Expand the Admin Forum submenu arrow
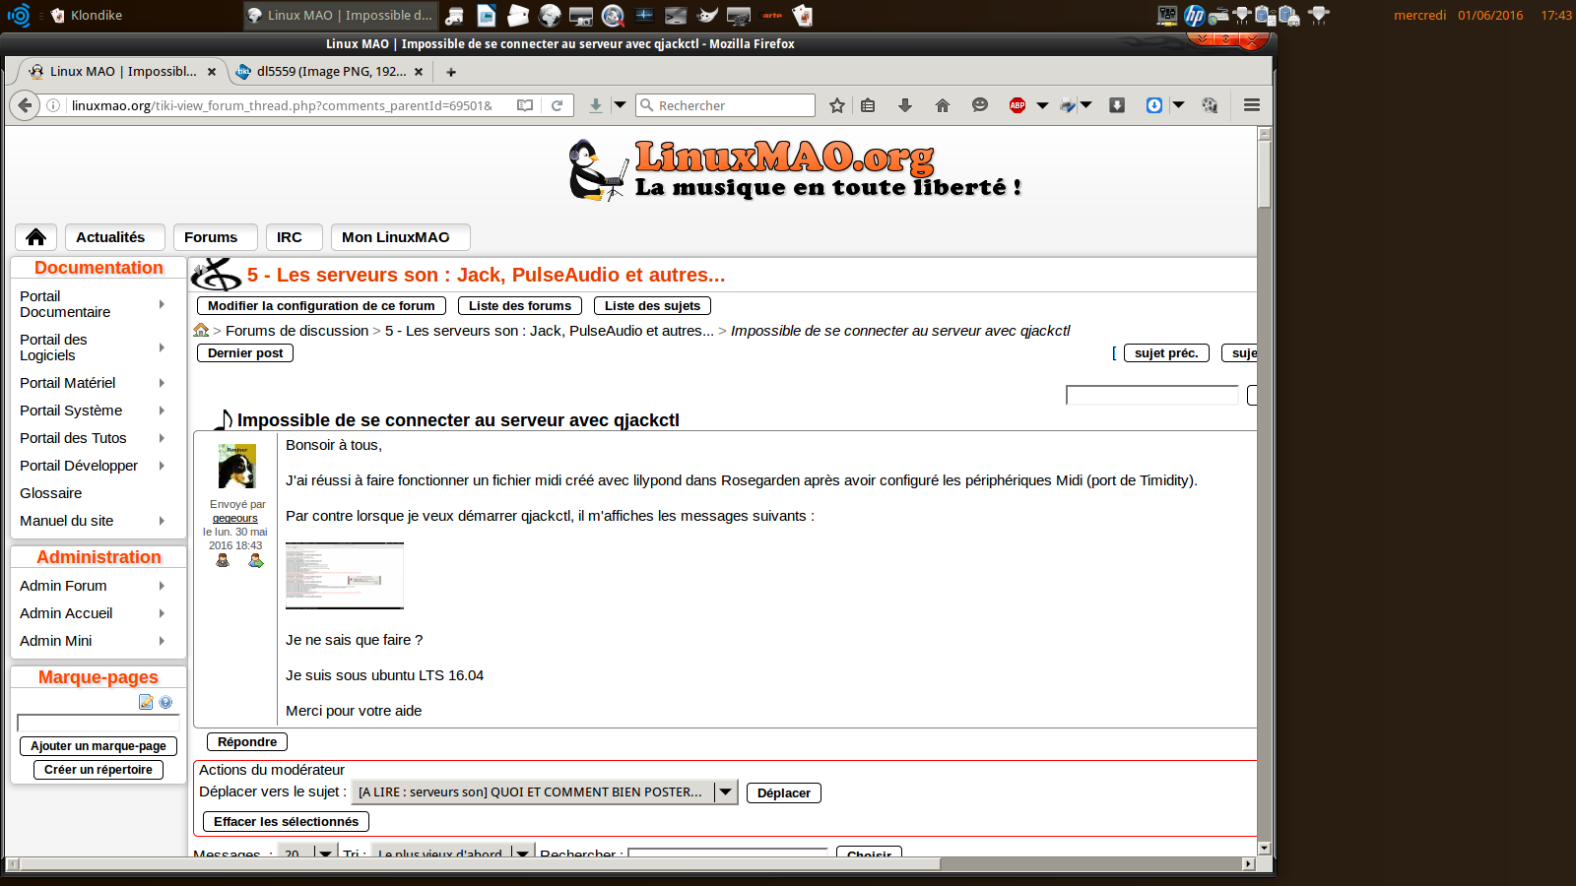The width and height of the screenshot is (1576, 886). tap(162, 586)
